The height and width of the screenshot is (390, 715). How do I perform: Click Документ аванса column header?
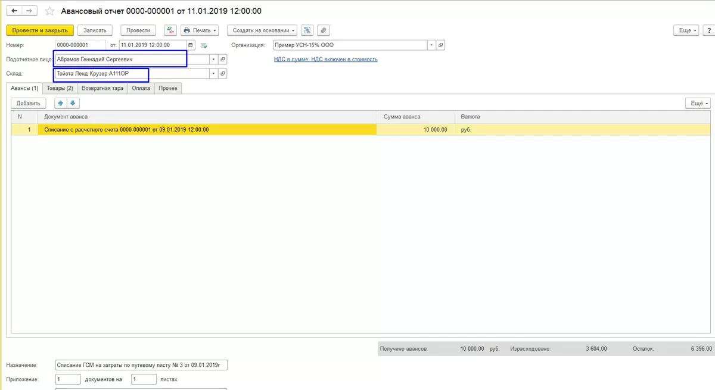point(207,117)
